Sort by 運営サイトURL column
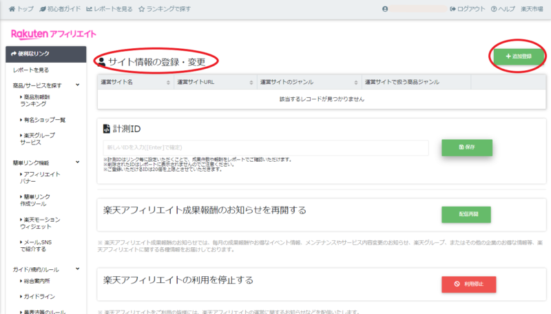Viewport: 551px width, 314px height. [x=215, y=82]
